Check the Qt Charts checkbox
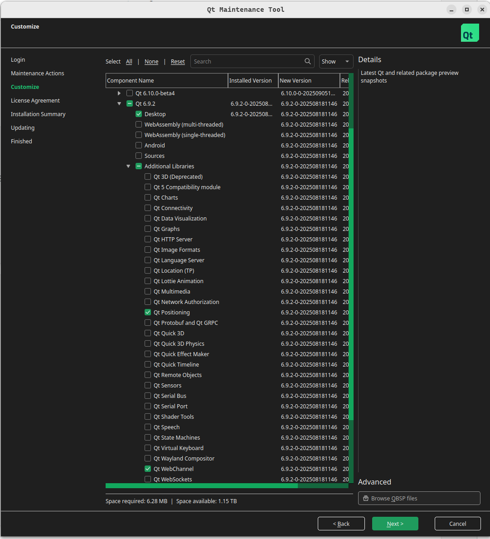 148,197
